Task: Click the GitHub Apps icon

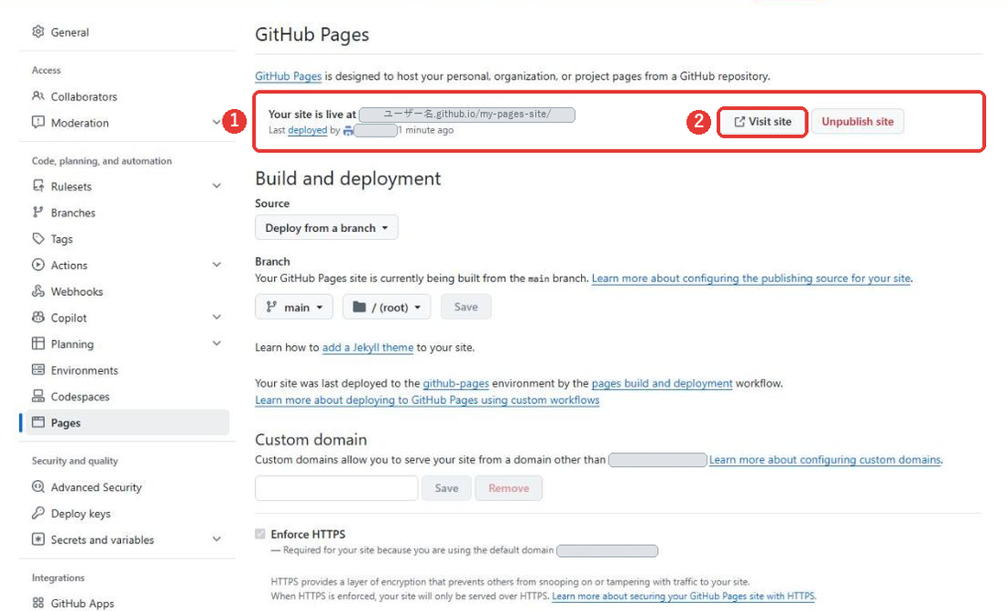Action: (x=38, y=603)
